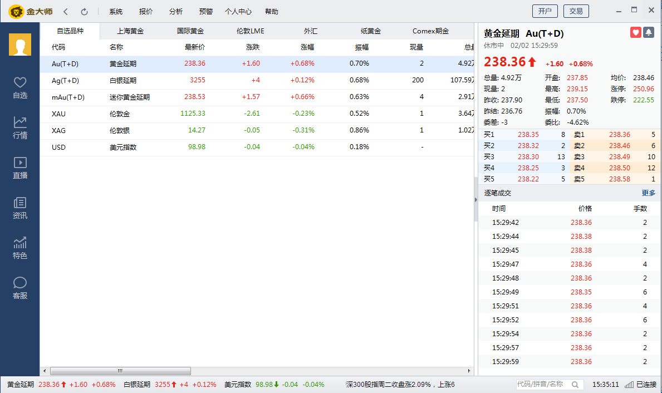Screen dimensions: 662x393
Task: Collapse the right detail panel arrow
Action: (x=476, y=200)
